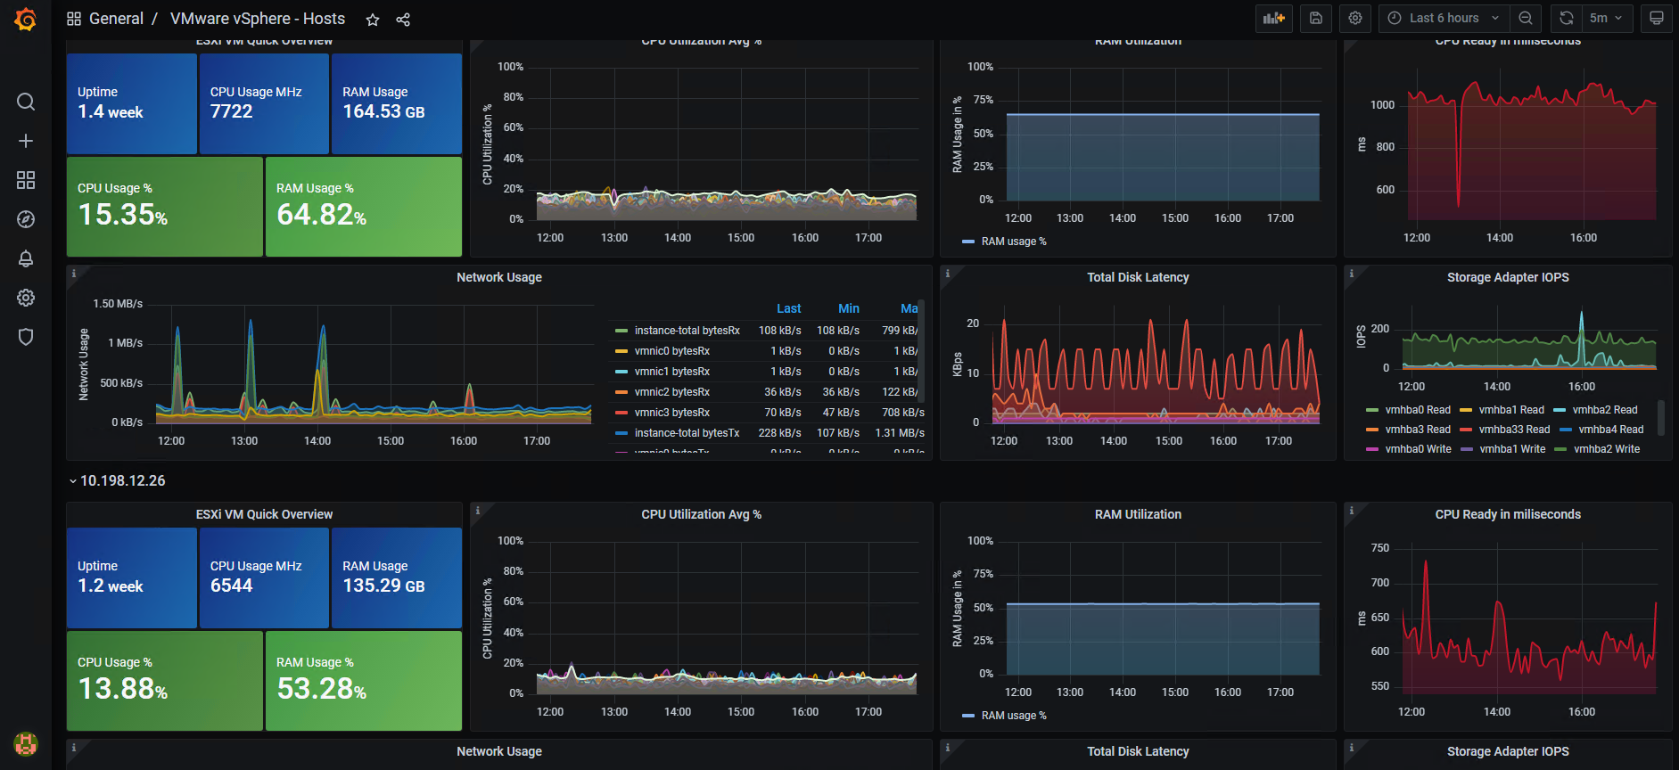Toggle vmhba0 Read series visibility
1679x770 pixels.
(x=1409, y=410)
